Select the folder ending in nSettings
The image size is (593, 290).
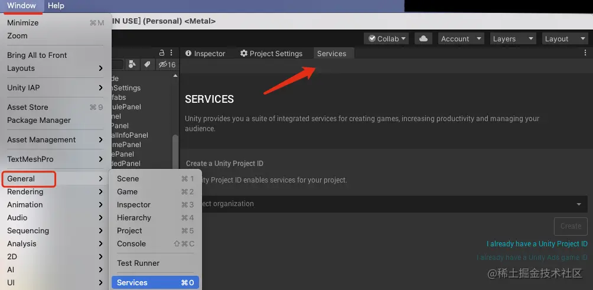[x=126, y=88]
